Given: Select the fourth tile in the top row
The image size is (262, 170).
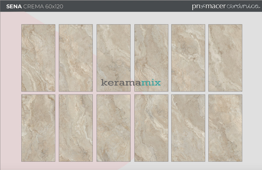Looking at the screenshot, I should 151,58.
